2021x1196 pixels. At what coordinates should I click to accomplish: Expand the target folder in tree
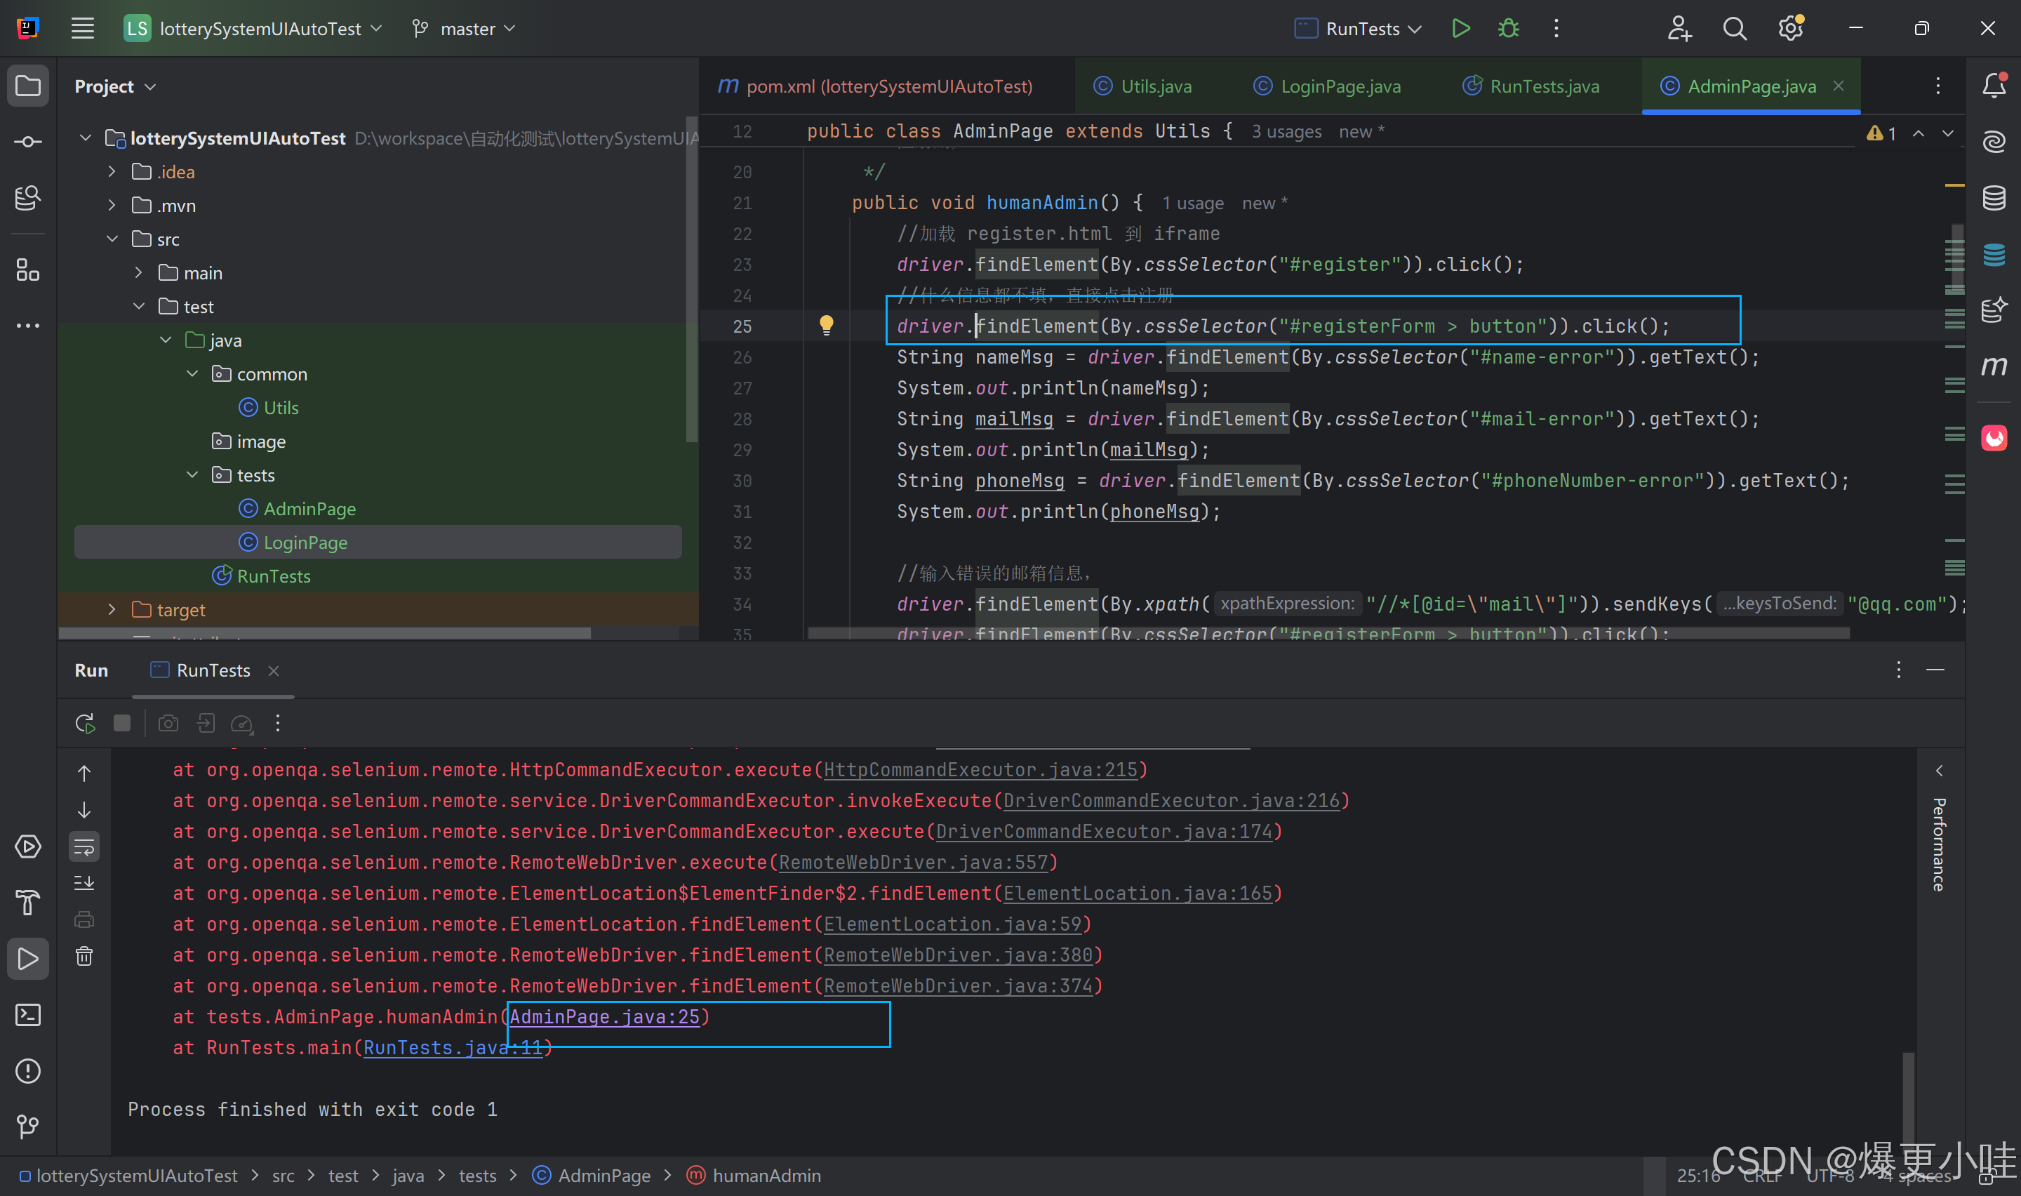click(112, 609)
